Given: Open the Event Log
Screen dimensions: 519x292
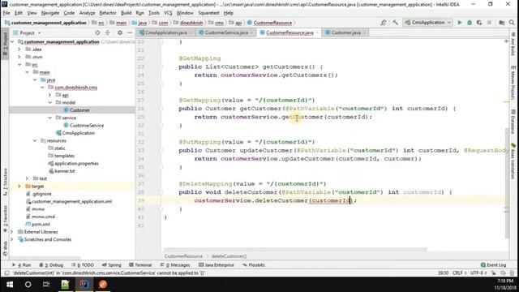Looking at the screenshot, I should click(x=493, y=265).
